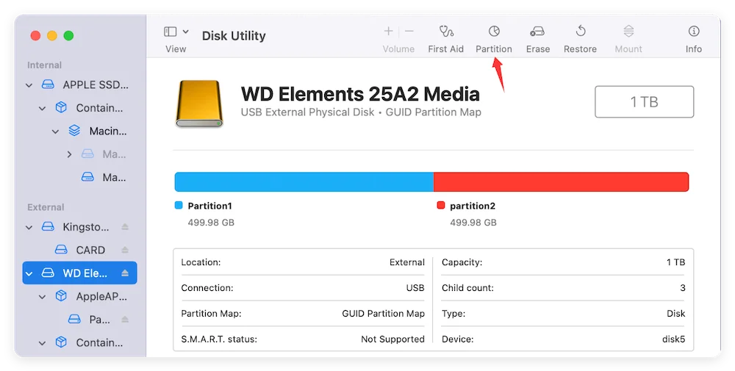
Task: Select Kingsto... external disk
Action: (x=86, y=227)
